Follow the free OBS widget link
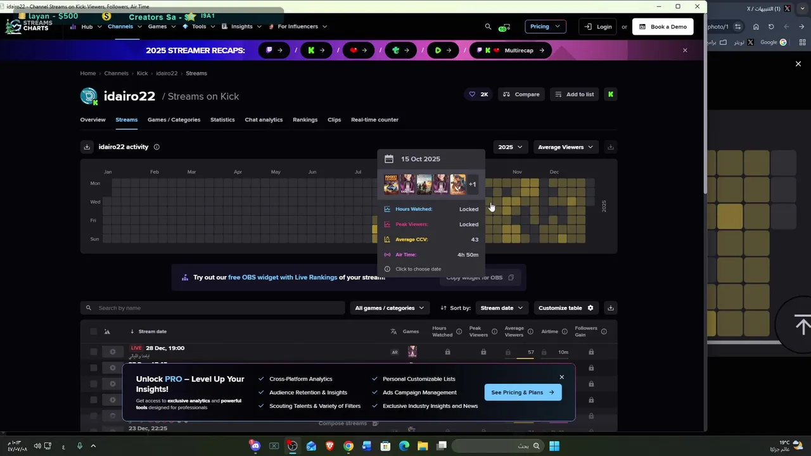 pyautogui.click(x=283, y=277)
